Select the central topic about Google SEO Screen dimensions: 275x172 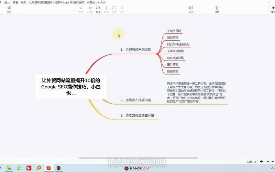click(71, 87)
